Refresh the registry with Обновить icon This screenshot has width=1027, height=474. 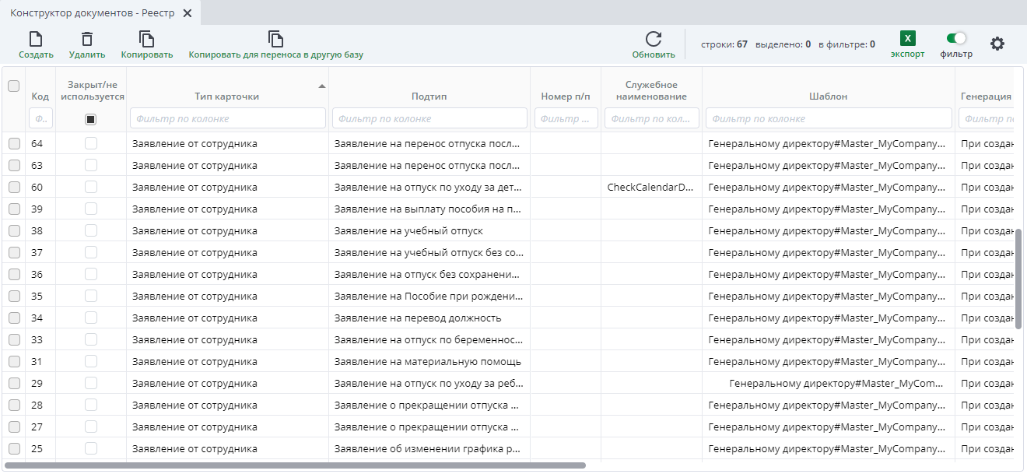(654, 40)
